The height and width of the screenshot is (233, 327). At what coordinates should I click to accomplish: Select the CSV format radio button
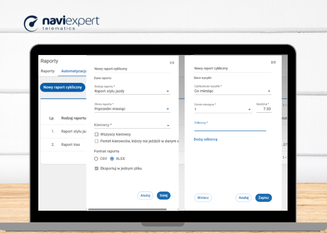[96, 159]
